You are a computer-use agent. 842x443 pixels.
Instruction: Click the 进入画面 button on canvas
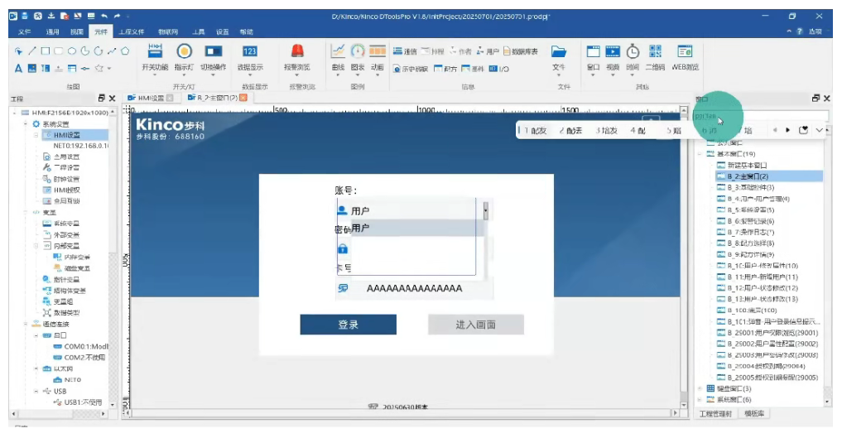pos(475,325)
